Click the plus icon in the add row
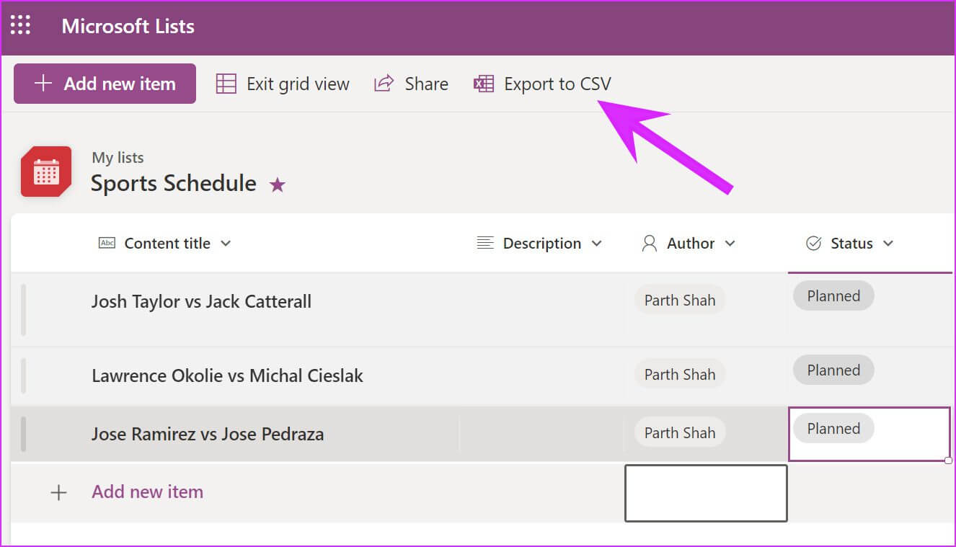The height and width of the screenshot is (547, 956). tap(58, 492)
